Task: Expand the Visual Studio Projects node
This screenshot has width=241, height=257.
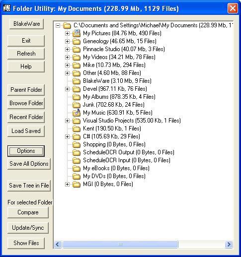Action: (x=67, y=121)
